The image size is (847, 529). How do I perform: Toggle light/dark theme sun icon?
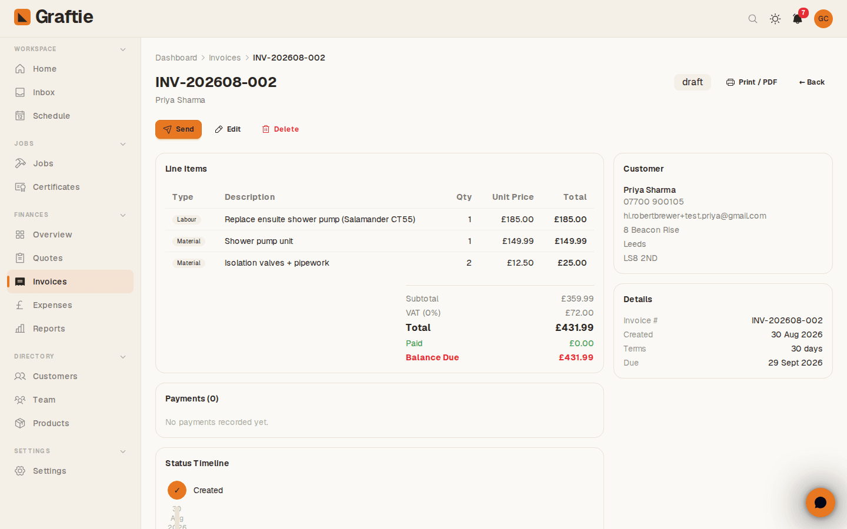[x=775, y=19]
